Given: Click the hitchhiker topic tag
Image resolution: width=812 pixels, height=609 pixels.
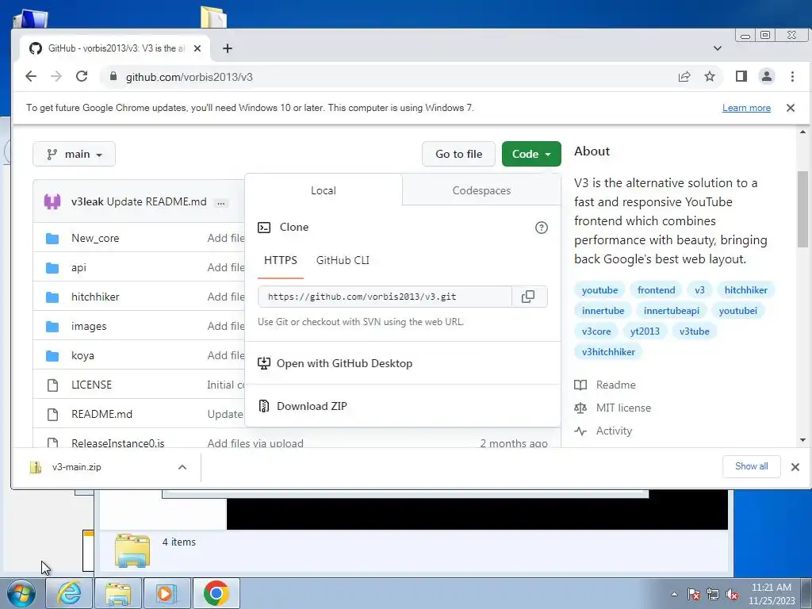Looking at the screenshot, I should 745,290.
